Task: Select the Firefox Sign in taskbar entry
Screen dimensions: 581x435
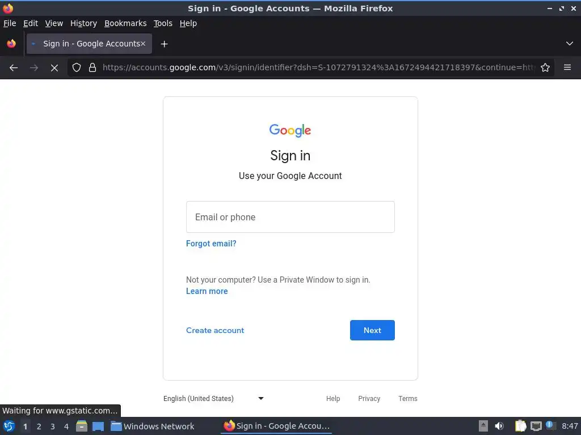Action: (x=276, y=426)
